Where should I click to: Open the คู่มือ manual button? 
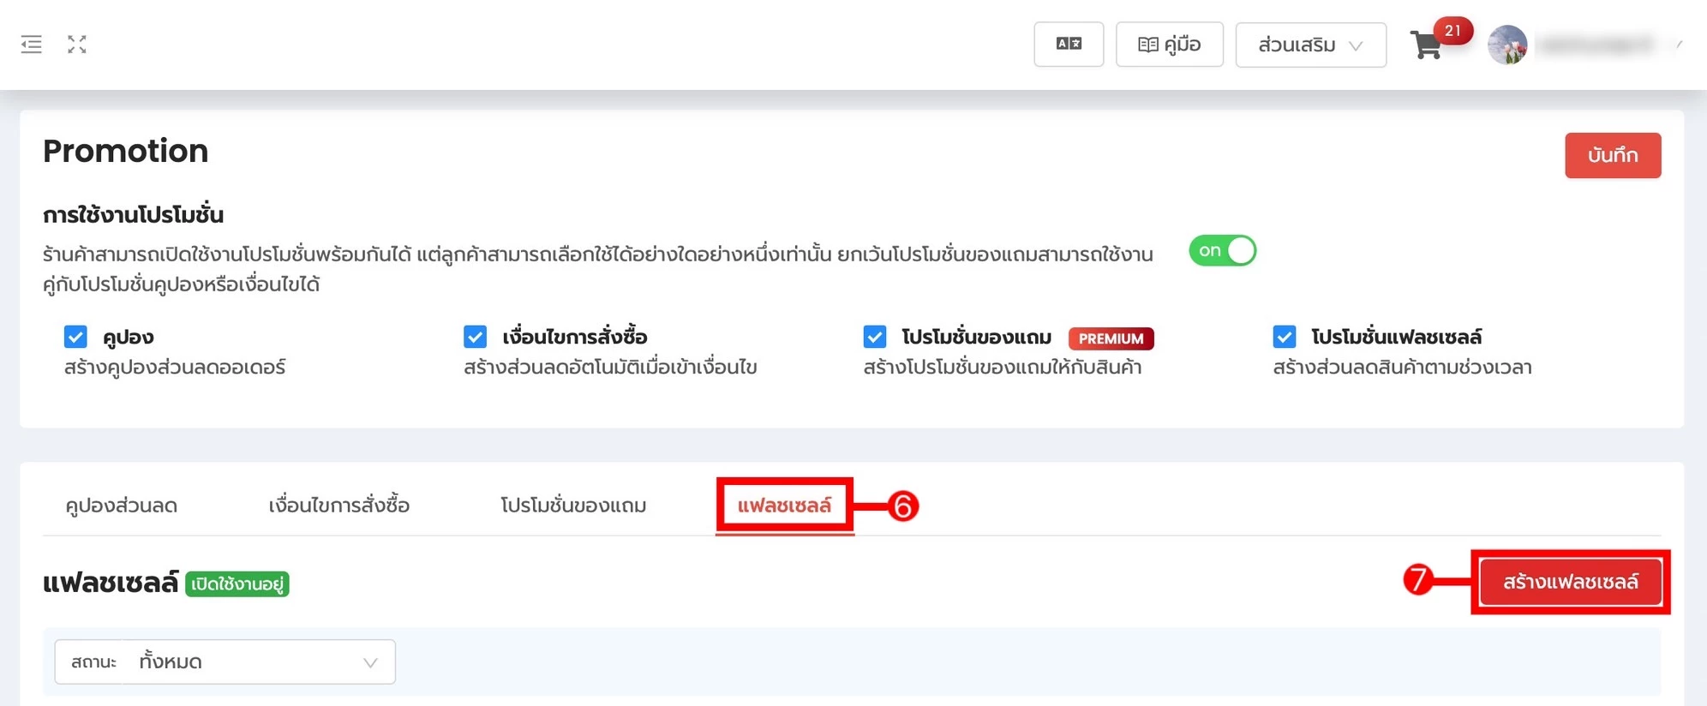[1169, 45]
